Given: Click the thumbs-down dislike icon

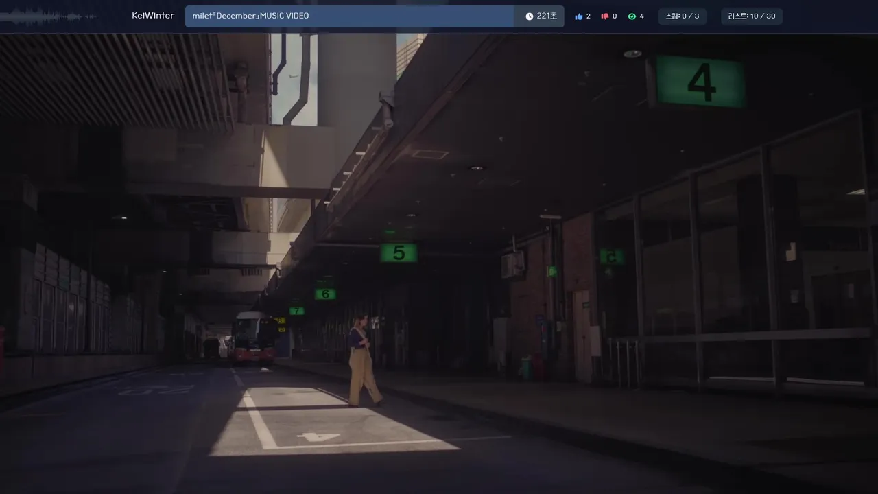Looking at the screenshot, I should coord(605,16).
